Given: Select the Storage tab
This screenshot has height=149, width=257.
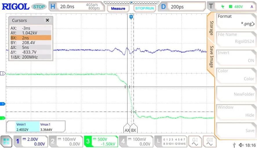Looking at the screenshot, I should 212,28.
